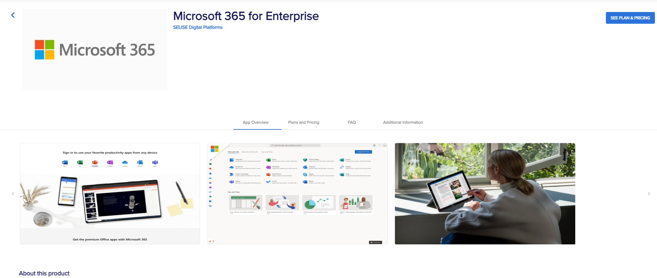Open the Microsoft 365 app list screenshot
Screen dimensions: 657x278
[298, 194]
